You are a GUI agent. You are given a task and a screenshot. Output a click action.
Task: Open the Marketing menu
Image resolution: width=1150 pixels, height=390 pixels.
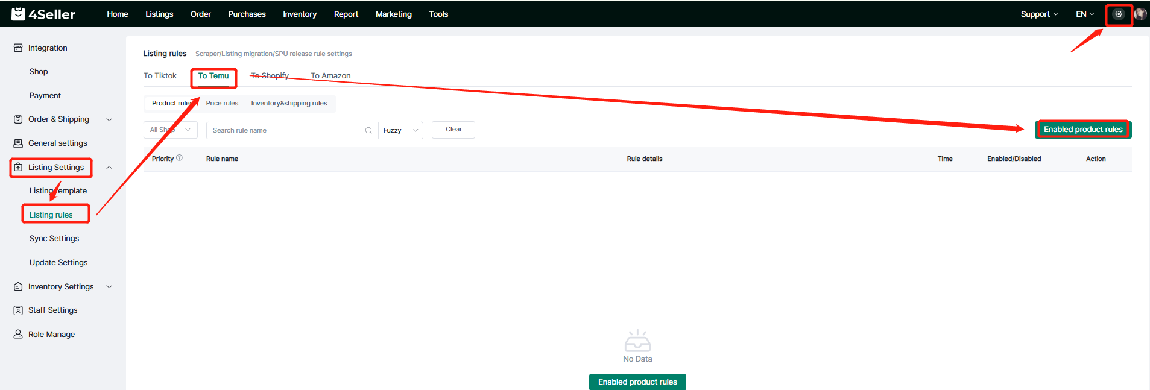[x=393, y=14]
